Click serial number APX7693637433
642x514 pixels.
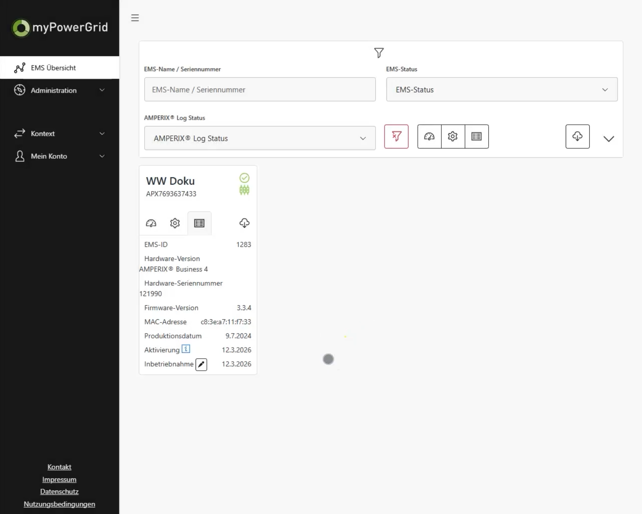(171, 194)
